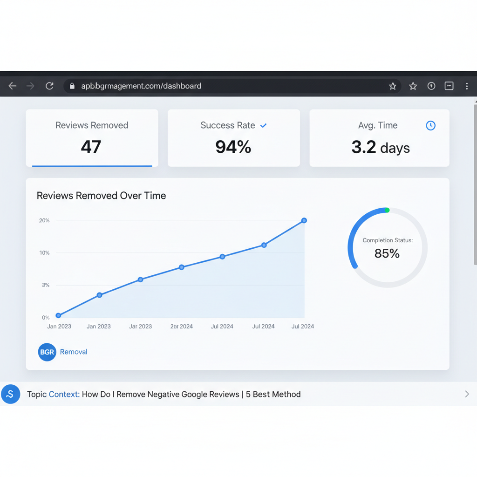Screen dimensions: 477x477
Task: Open the Reviews Removed stat card
Action: point(92,138)
